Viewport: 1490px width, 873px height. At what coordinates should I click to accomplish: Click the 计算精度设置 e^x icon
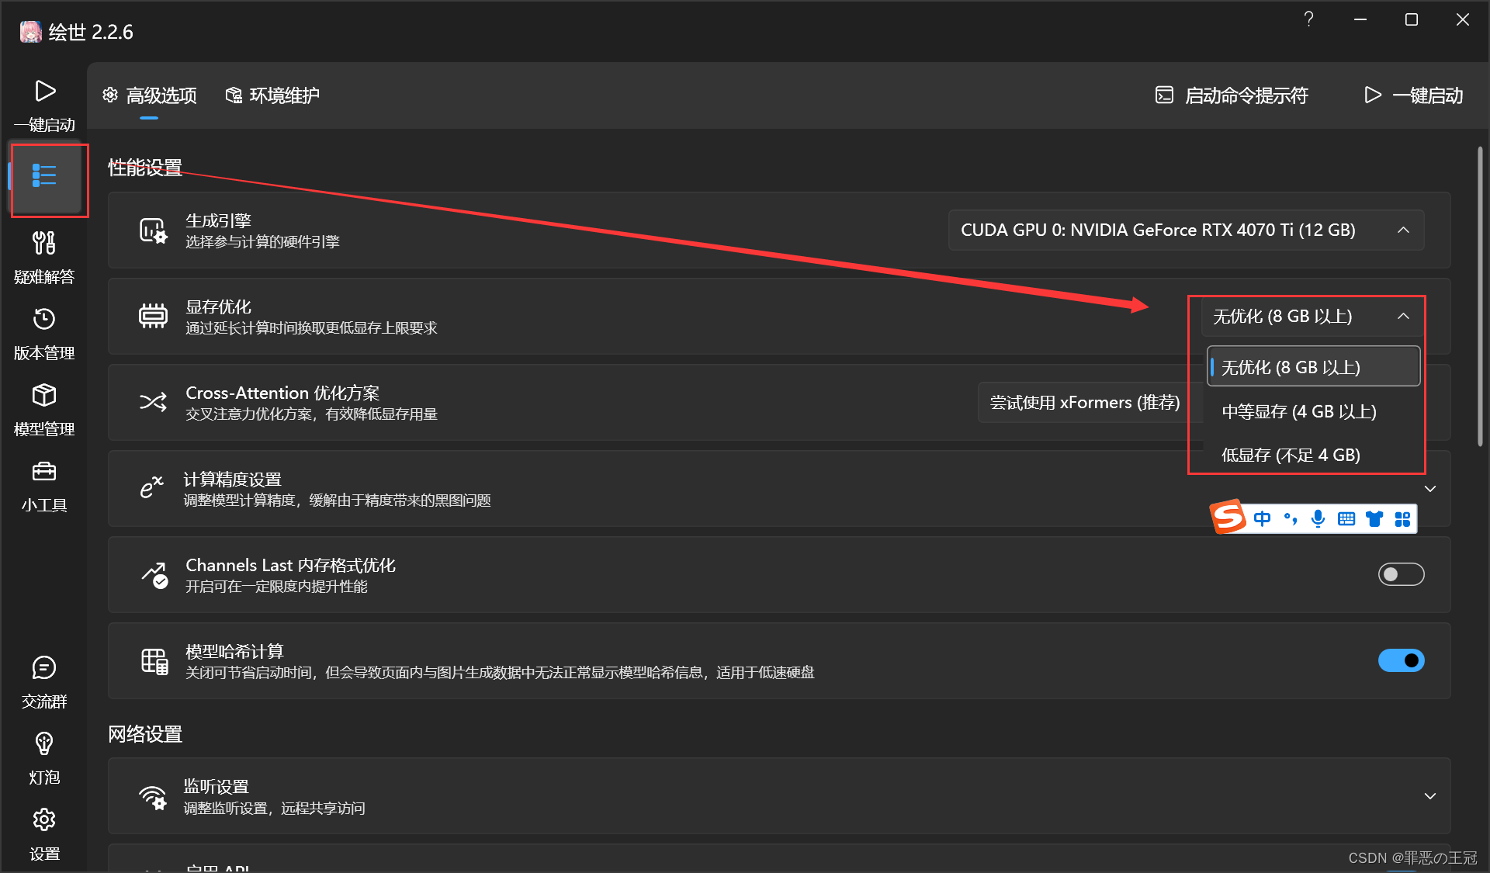click(151, 487)
